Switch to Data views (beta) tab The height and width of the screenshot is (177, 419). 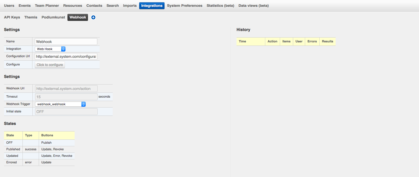pos(253,6)
